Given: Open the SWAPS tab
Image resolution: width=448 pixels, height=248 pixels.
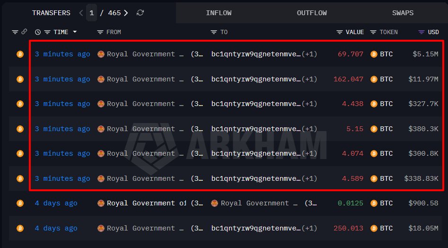Looking at the screenshot, I should click(x=403, y=13).
